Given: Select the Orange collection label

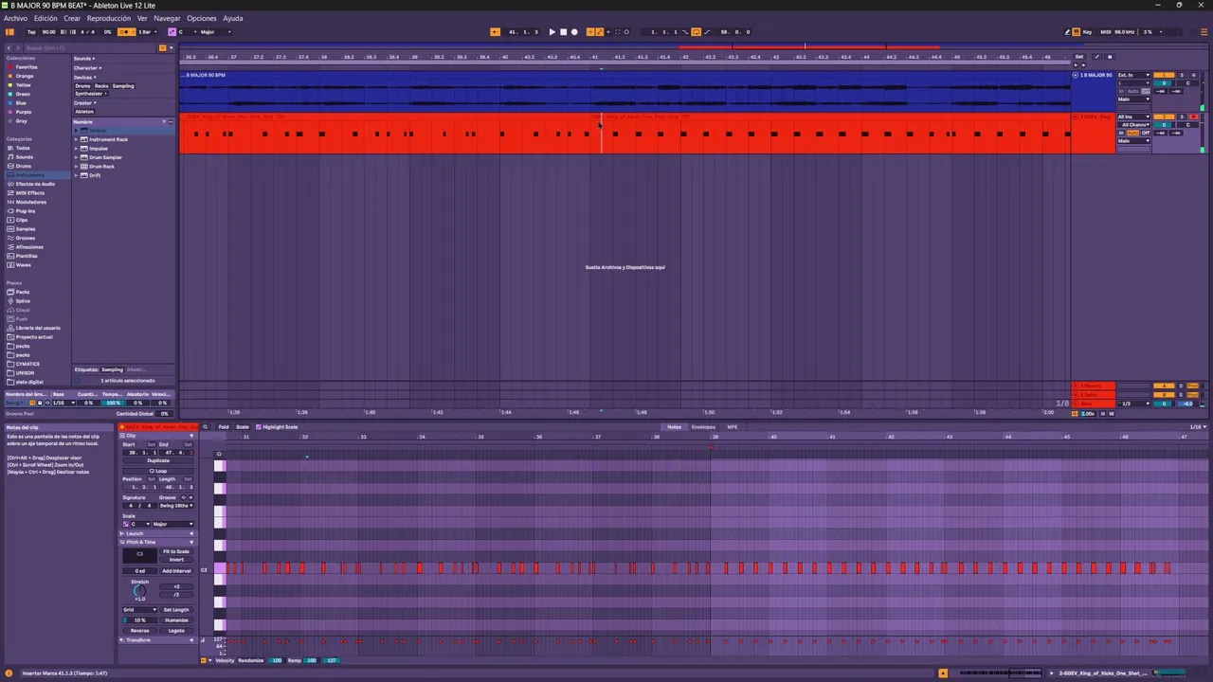Looking at the screenshot, I should coord(25,76).
